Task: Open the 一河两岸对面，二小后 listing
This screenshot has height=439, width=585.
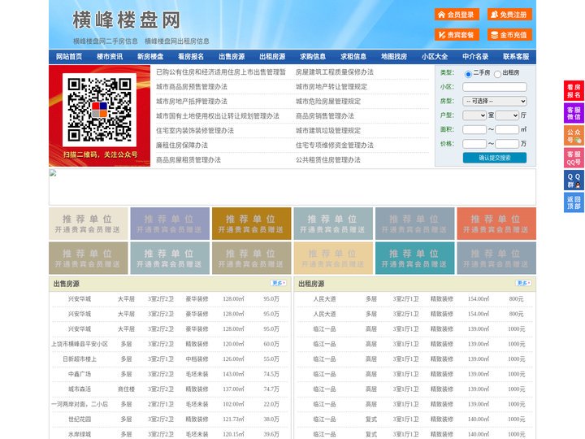Action: [80, 404]
